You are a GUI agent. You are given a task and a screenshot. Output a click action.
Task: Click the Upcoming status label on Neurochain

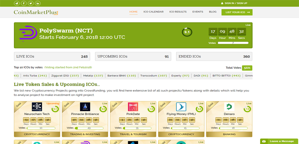(53, 103)
